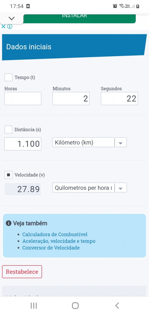Open the Conversor de Velocidade link
Screen dimensions: 149x316
click(x=51, y=248)
